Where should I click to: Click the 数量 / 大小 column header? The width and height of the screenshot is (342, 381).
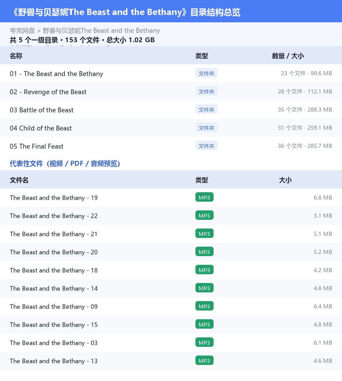[x=288, y=56]
